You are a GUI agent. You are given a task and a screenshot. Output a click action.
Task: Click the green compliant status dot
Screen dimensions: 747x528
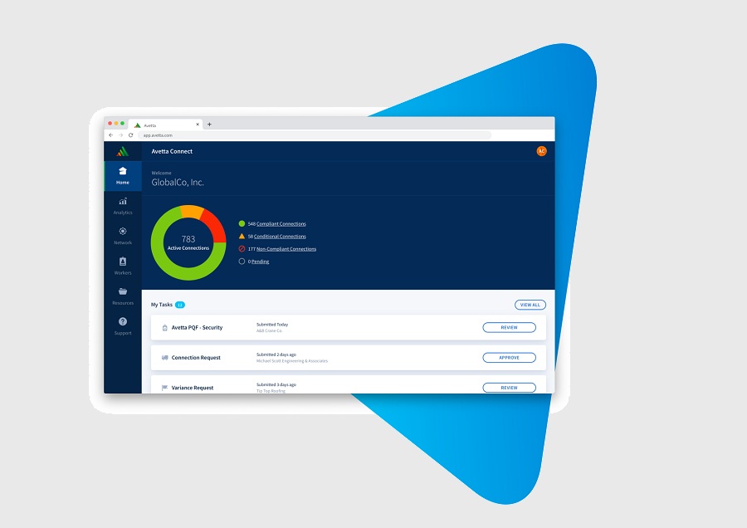click(x=242, y=223)
